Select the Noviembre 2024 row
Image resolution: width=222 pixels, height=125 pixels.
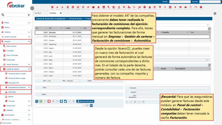coord(61,36)
